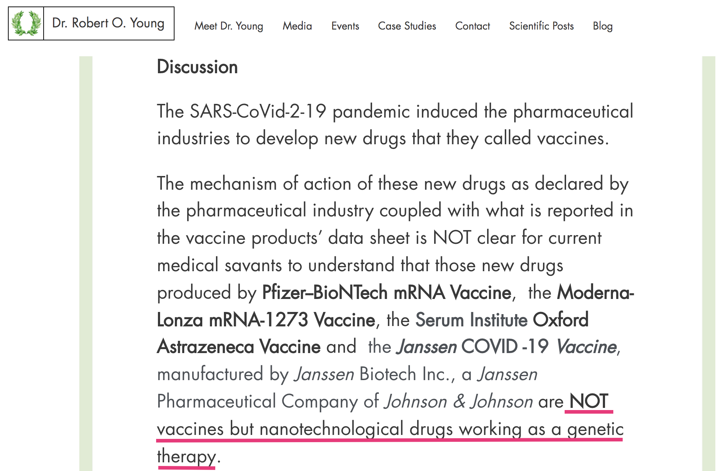Click the 'Astrazeneca Vaccine' bold text
Image resolution: width=724 pixels, height=471 pixels.
pyautogui.click(x=239, y=347)
